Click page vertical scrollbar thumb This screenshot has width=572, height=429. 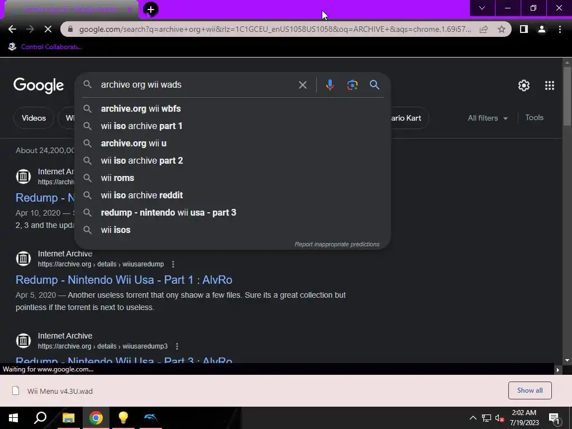click(567, 96)
